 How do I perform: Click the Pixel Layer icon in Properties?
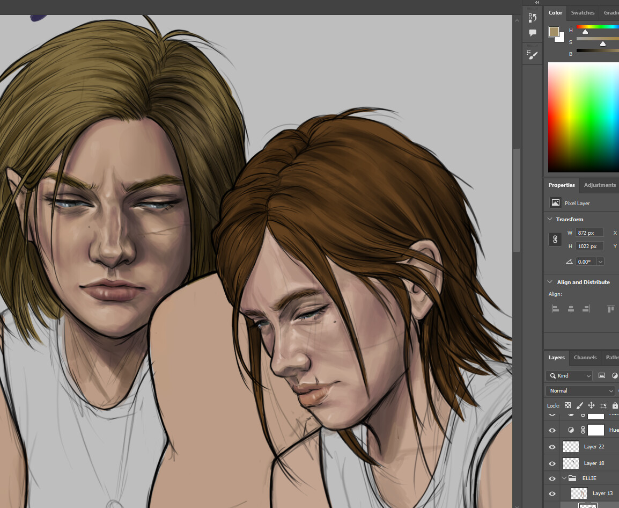click(x=556, y=203)
